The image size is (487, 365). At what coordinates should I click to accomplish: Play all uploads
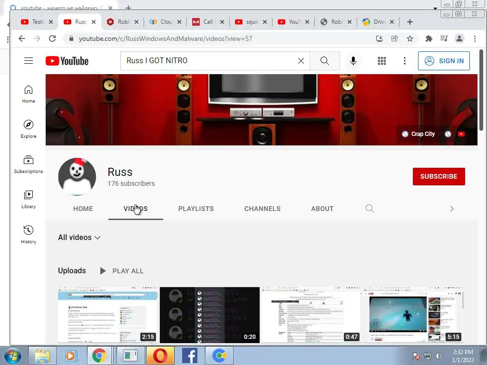122,271
